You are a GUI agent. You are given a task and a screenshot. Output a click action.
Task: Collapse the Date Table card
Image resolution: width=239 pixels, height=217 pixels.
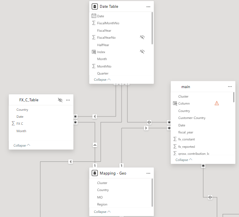click(x=102, y=79)
